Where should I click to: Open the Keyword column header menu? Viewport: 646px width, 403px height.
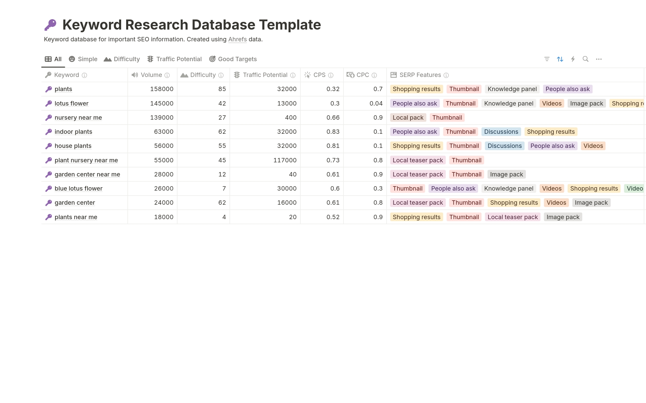(x=66, y=75)
